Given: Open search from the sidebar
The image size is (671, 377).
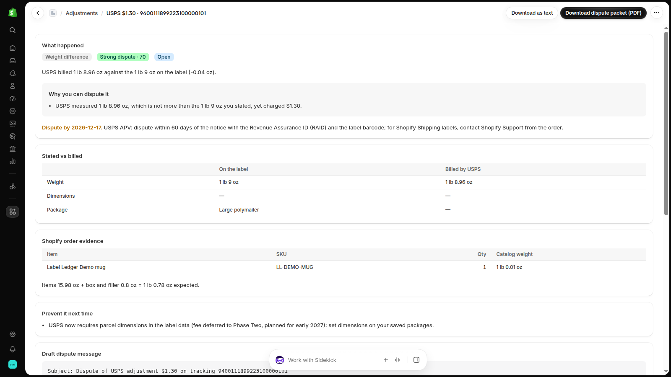Looking at the screenshot, I should 13,30.
